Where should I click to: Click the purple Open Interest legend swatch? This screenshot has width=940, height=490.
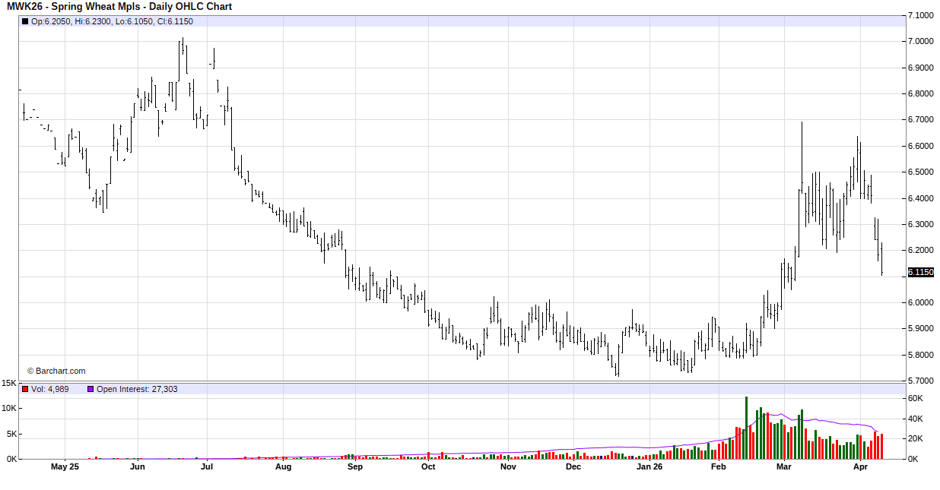point(90,389)
